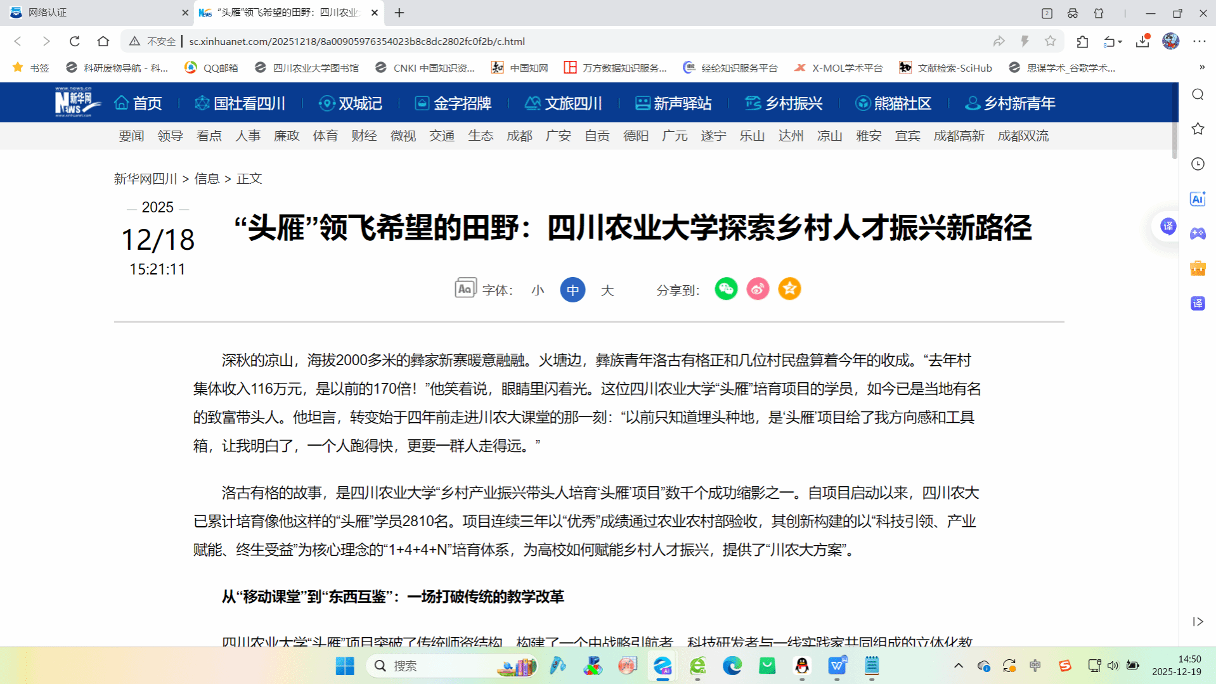Share article via WeChat icon

tap(726, 289)
